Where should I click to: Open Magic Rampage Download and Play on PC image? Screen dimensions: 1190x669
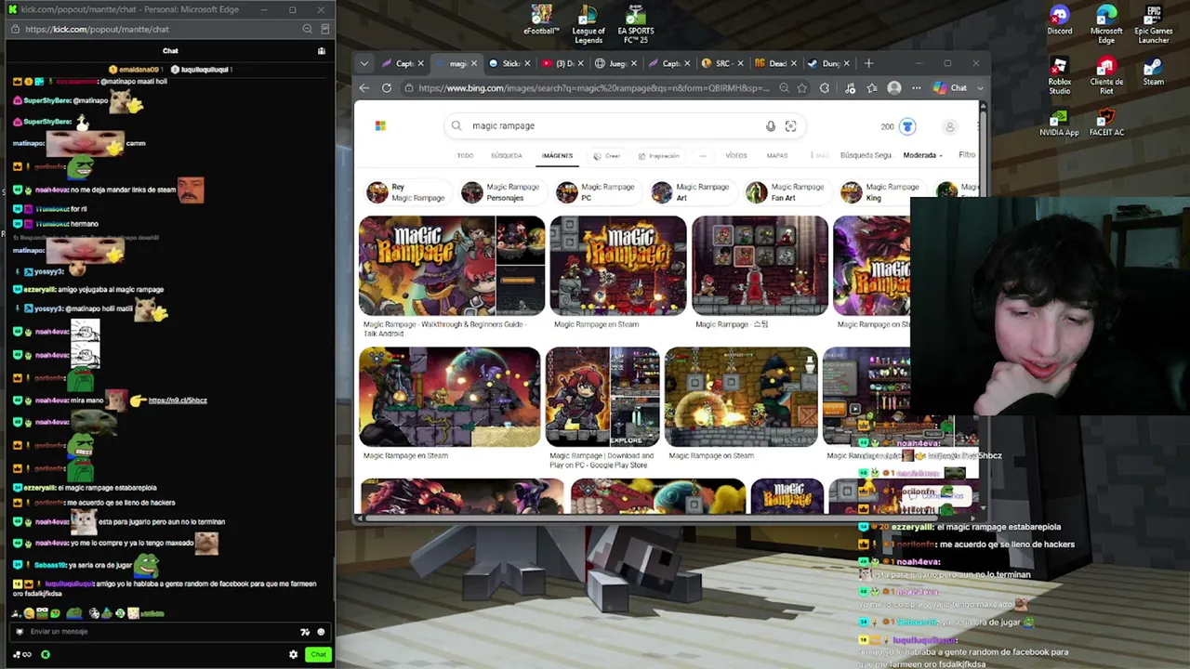point(602,398)
